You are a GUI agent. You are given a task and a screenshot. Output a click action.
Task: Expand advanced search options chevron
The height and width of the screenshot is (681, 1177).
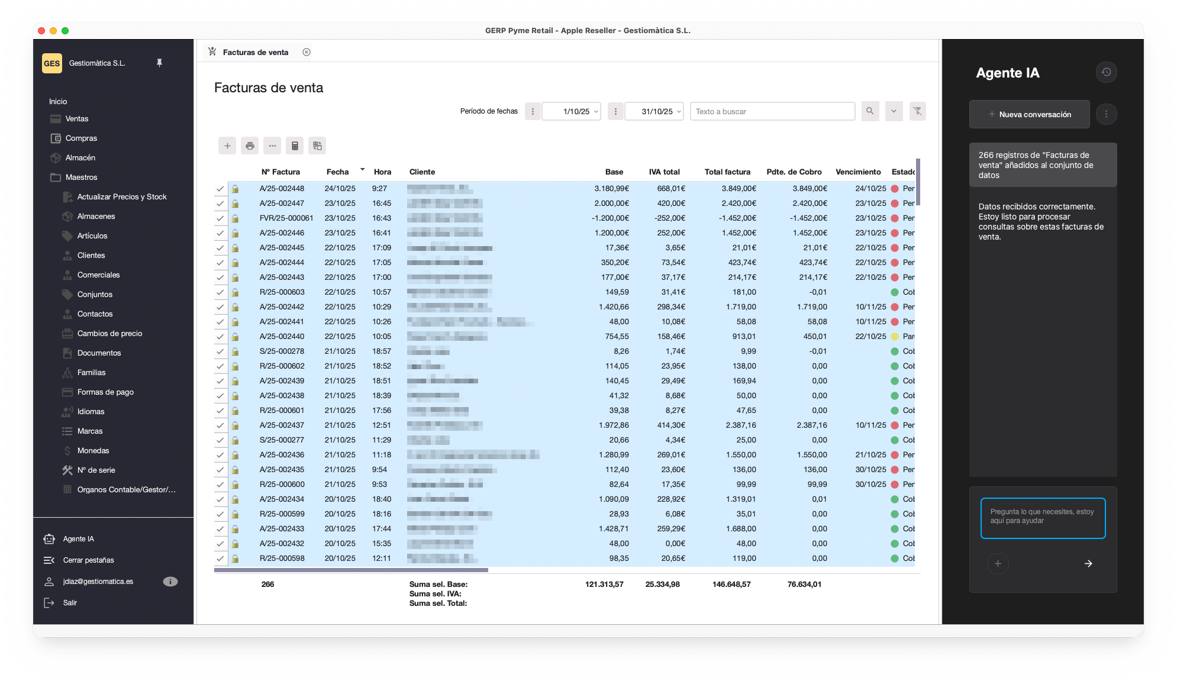(894, 111)
